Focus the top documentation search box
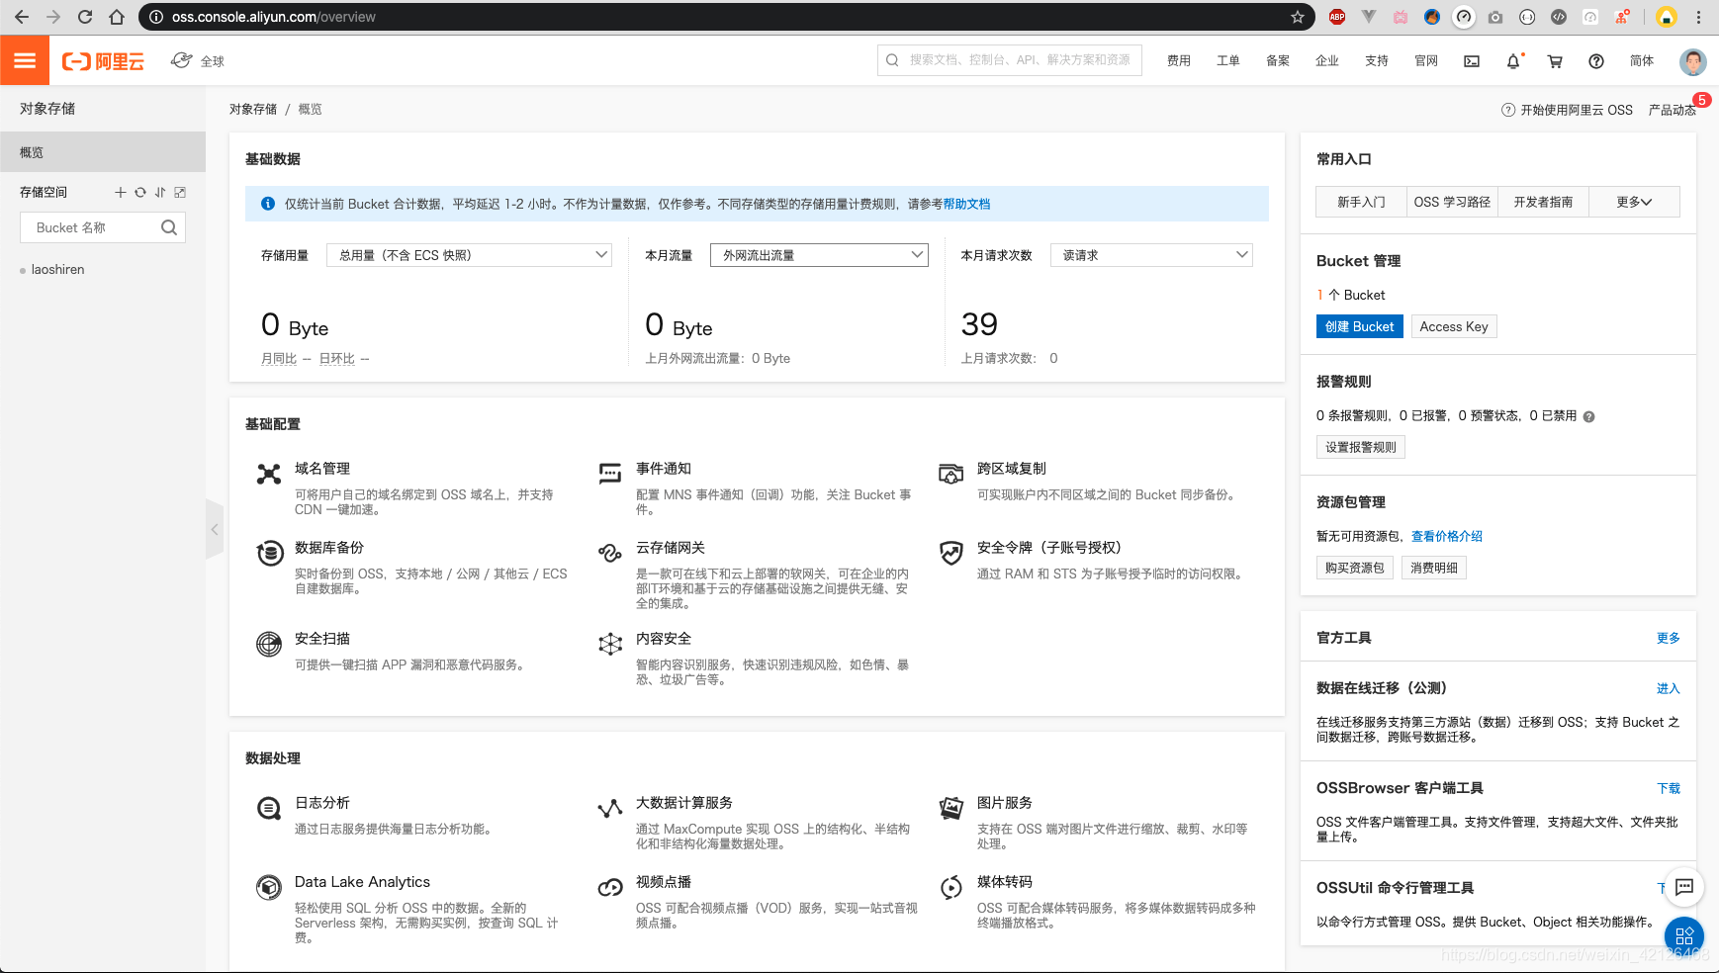 pyautogui.click(x=1010, y=60)
